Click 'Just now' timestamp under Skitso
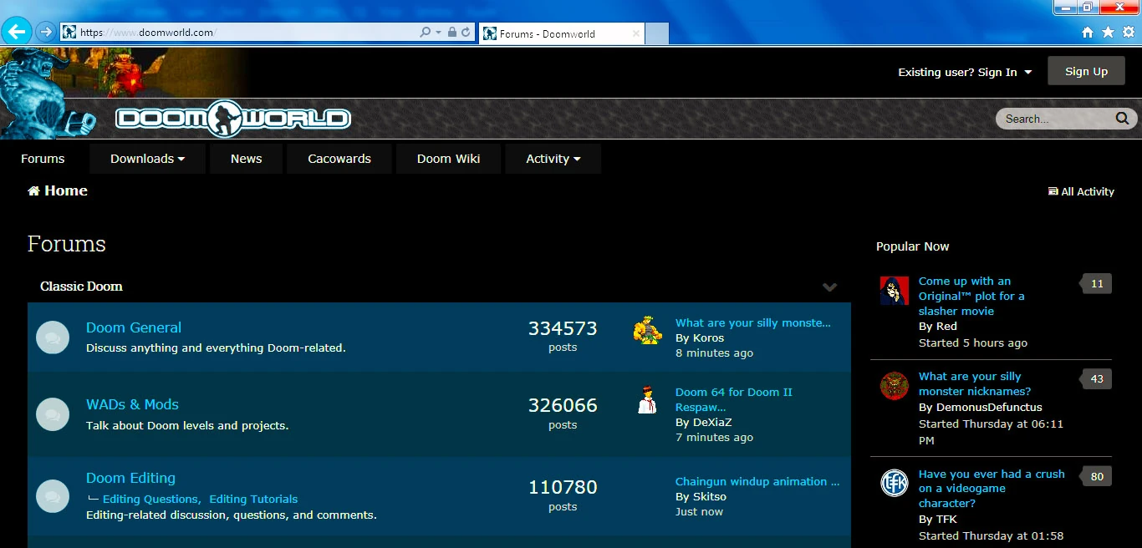 pos(699,511)
